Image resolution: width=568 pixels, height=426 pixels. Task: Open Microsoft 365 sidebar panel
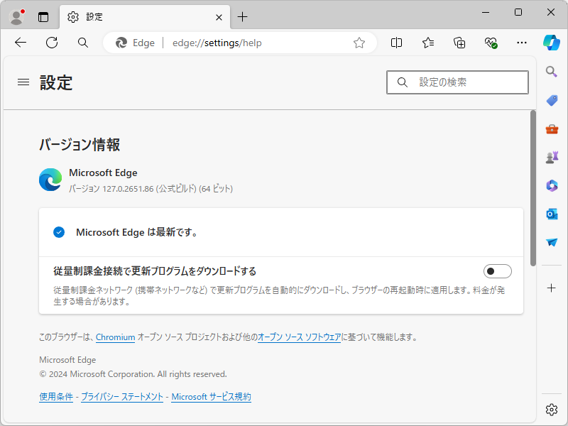tap(551, 185)
